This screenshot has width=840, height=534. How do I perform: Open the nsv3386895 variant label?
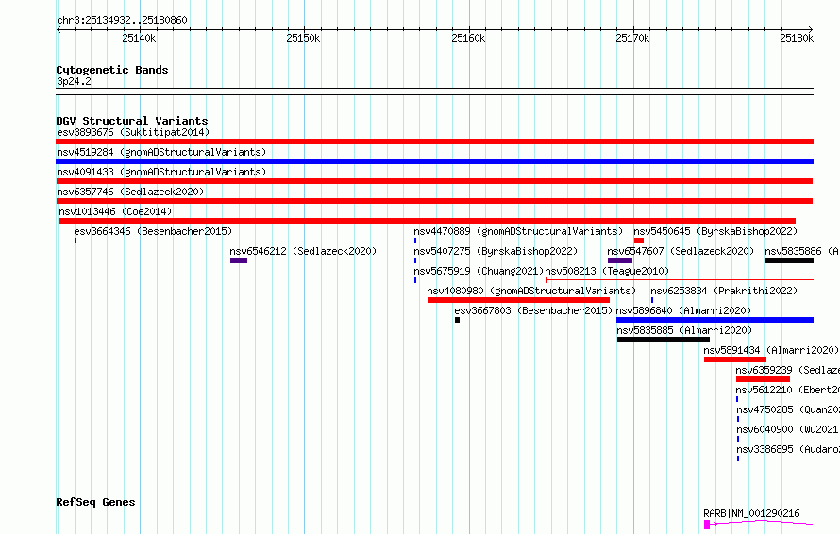pyautogui.click(x=787, y=449)
